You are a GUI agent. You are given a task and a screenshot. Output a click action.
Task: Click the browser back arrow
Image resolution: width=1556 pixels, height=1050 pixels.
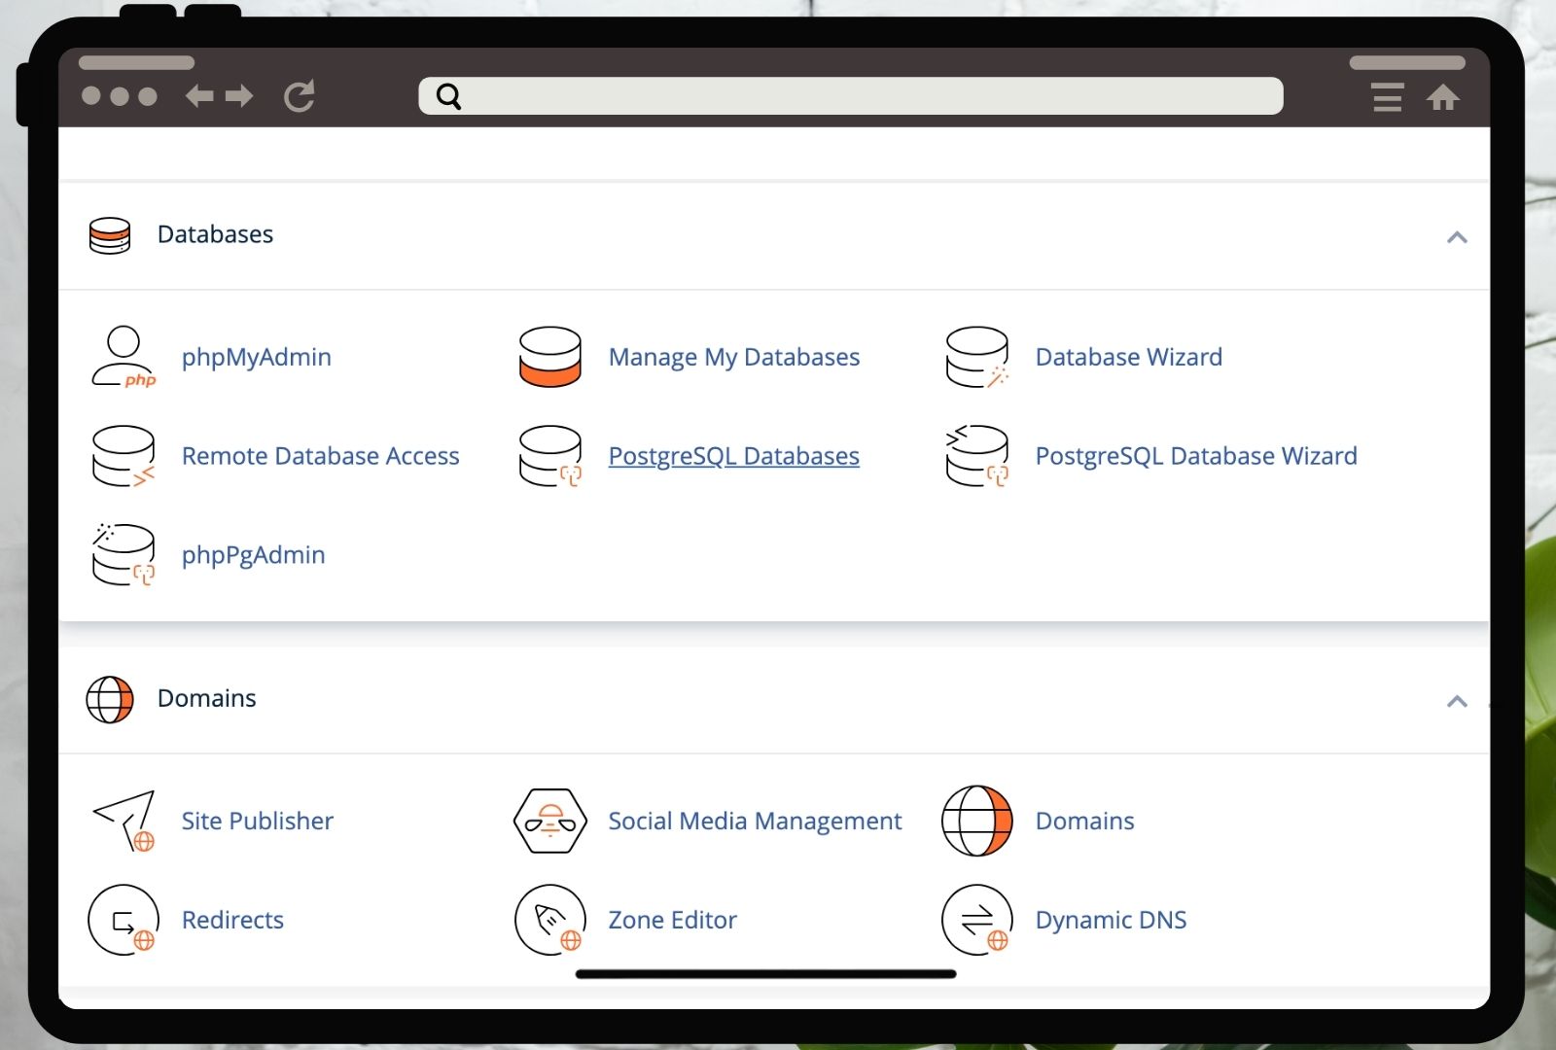click(199, 96)
